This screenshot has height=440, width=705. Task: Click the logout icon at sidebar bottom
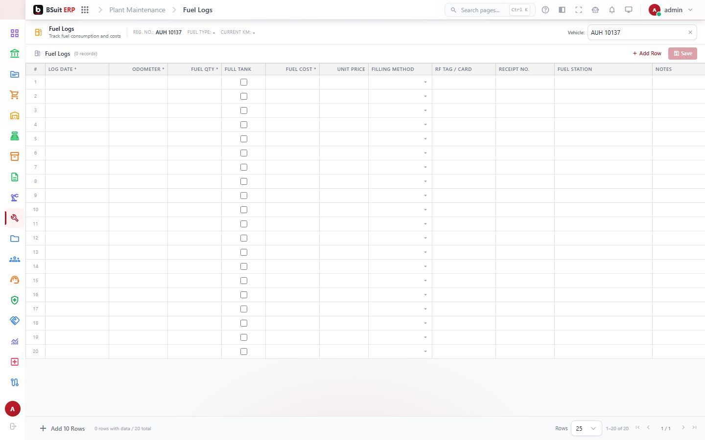[13, 426]
